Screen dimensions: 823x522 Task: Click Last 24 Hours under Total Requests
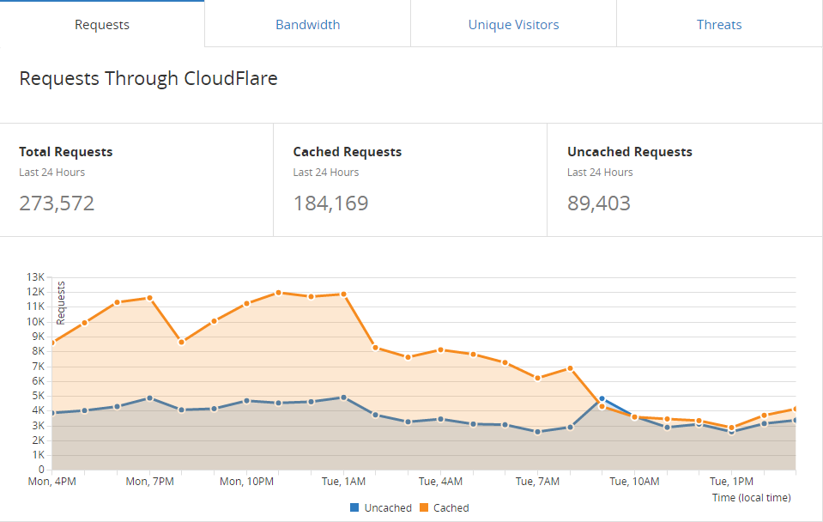pyautogui.click(x=52, y=173)
